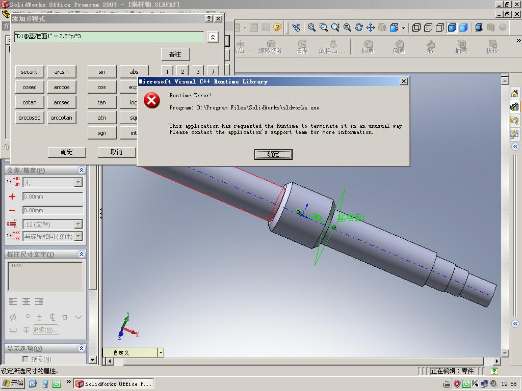Select Shaded With Edges display mode
The image size is (522, 391).
(x=452, y=27)
